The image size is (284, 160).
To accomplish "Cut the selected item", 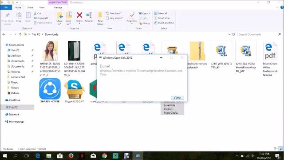I will coord(38,13).
